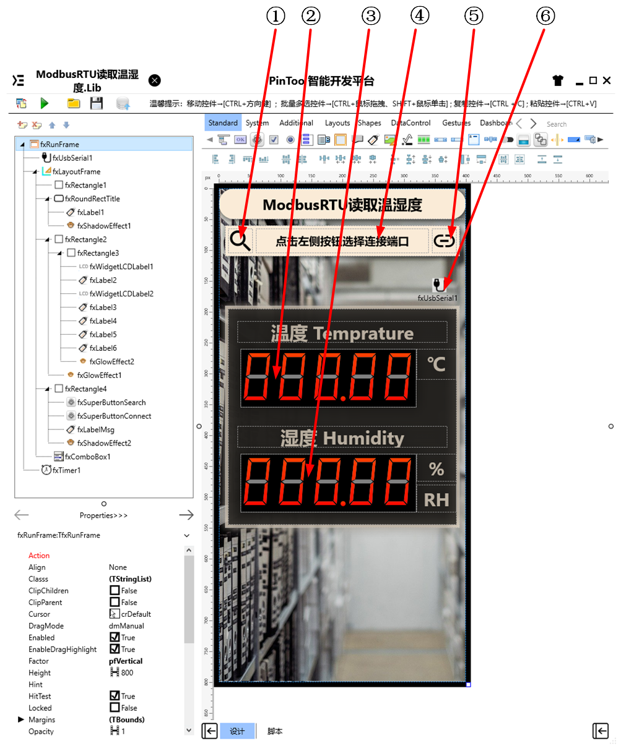Toggle the Enabled checkbox
621x748 pixels.
point(115,637)
